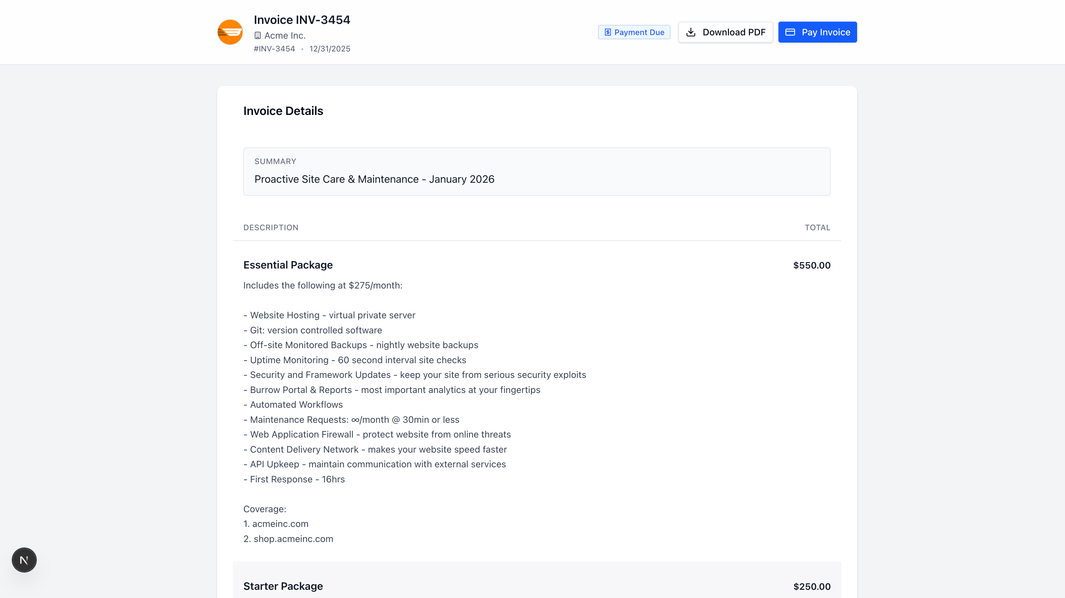Viewport: 1065px width, 598px height.
Task: Download the invoice as PDF
Action: point(726,32)
